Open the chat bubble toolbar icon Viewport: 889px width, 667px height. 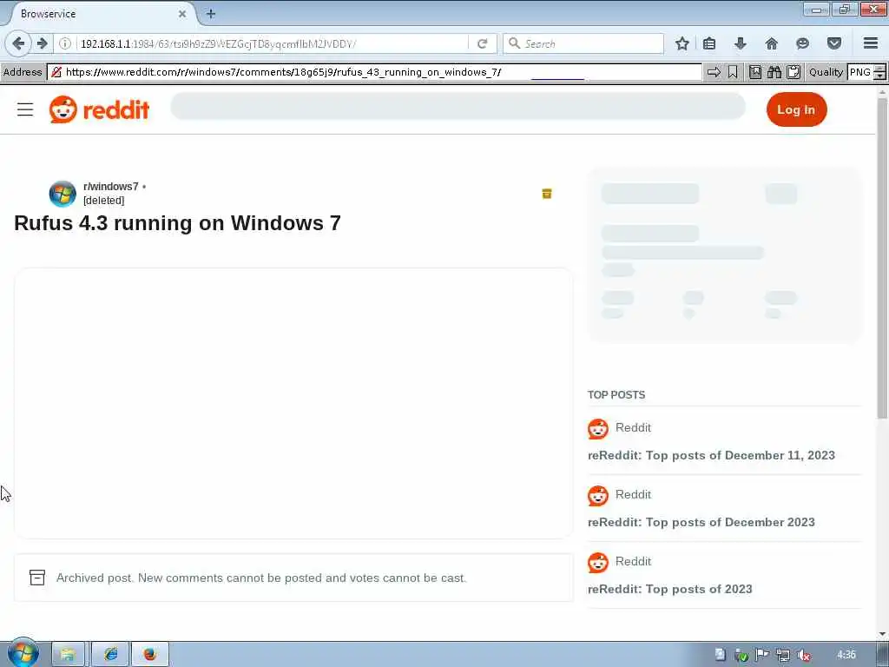click(x=802, y=43)
